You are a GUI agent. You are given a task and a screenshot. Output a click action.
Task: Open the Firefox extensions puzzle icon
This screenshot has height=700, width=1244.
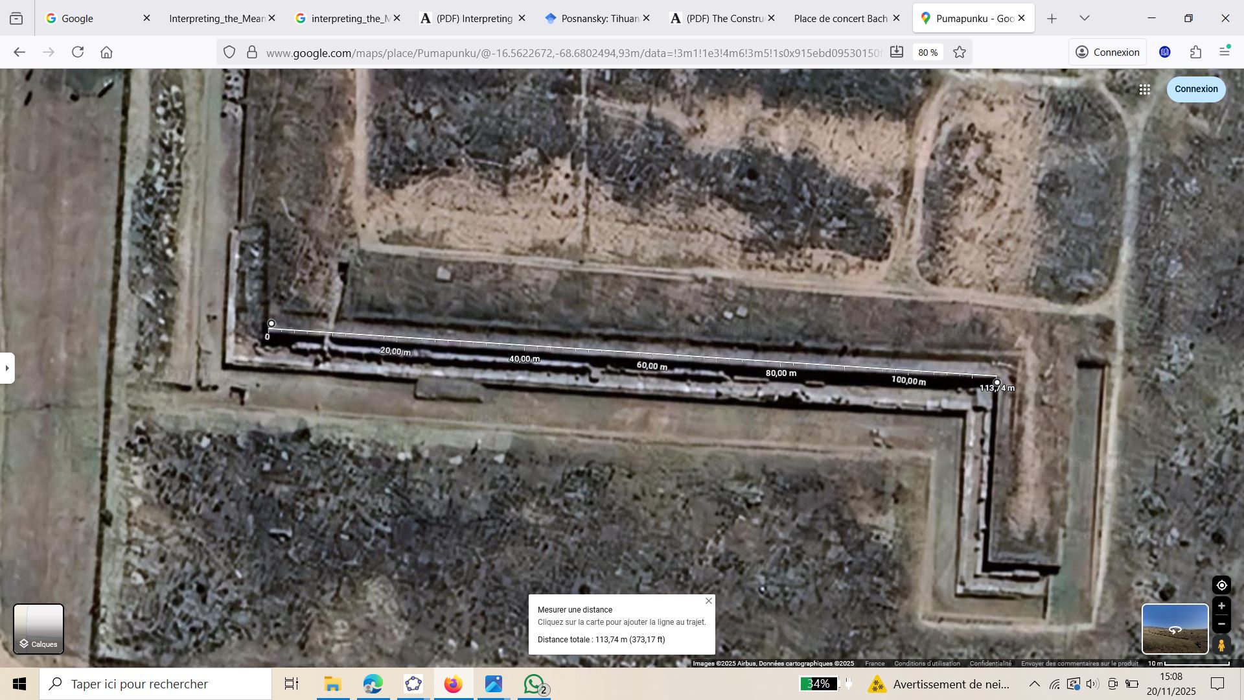pyautogui.click(x=1195, y=52)
